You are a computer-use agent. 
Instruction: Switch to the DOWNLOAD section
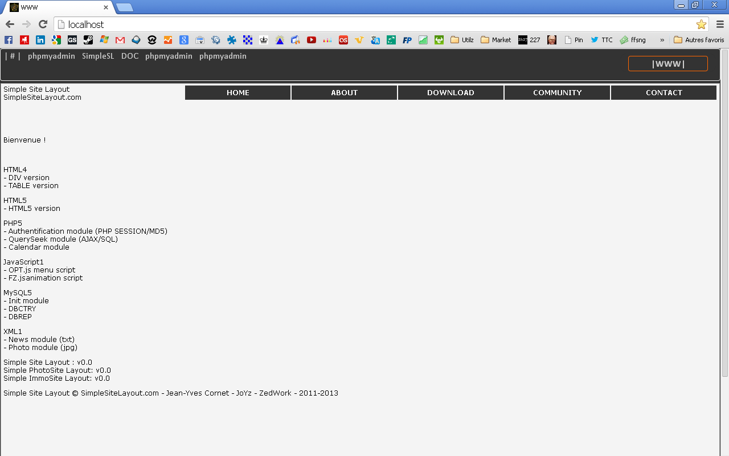pyautogui.click(x=450, y=92)
